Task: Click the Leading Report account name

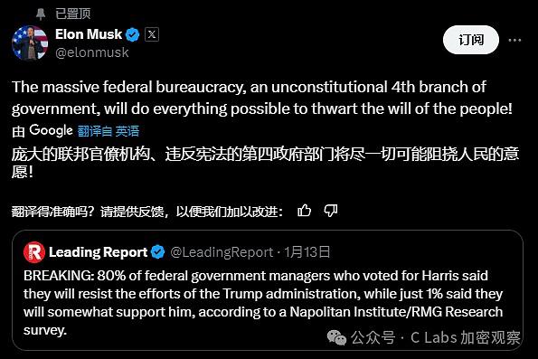Action: pyautogui.click(x=99, y=252)
